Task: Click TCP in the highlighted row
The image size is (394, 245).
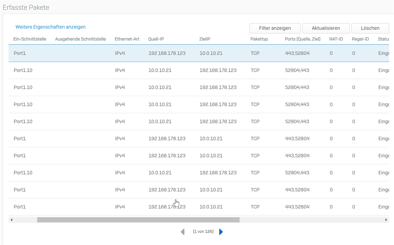Action: (x=255, y=53)
